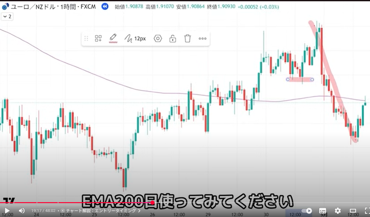The image size is (370, 217).
Task: Open the pencil line color picker
Action: 113,39
